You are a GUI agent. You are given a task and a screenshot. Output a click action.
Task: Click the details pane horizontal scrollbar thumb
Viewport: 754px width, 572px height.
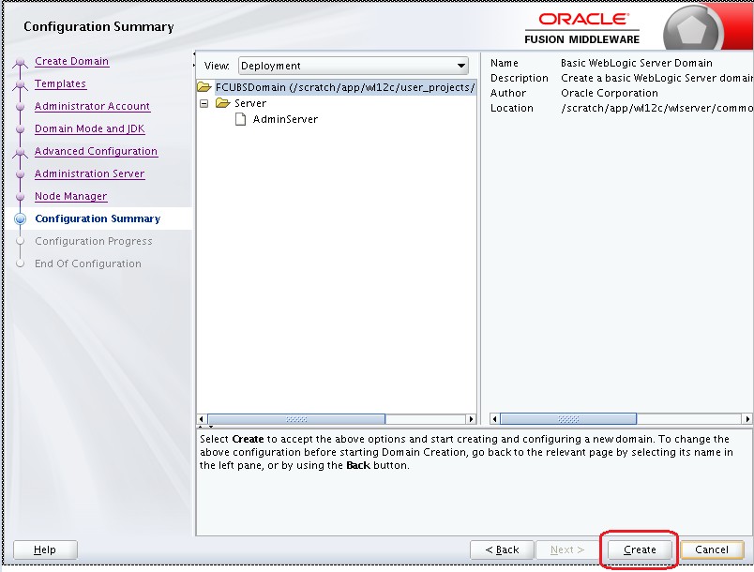(x=568, y=419)
